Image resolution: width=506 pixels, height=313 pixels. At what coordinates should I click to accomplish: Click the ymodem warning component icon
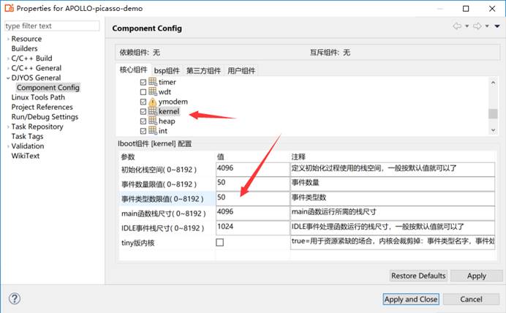153,102
